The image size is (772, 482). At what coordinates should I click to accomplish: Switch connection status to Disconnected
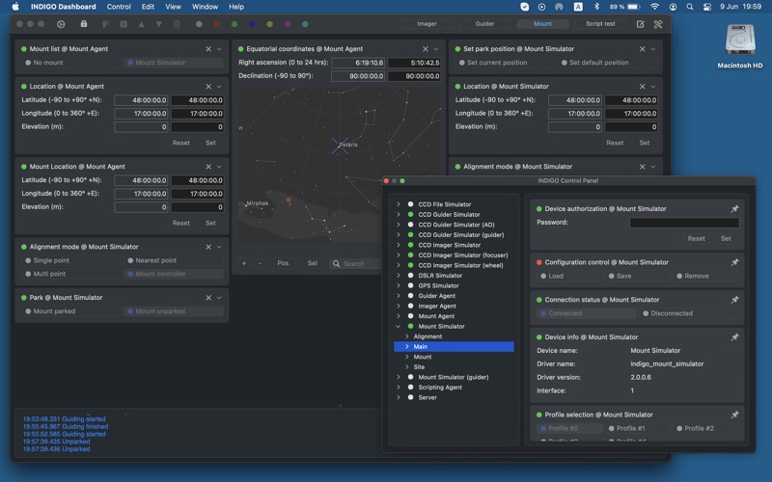pyautogui.click(x=689, y=313)
